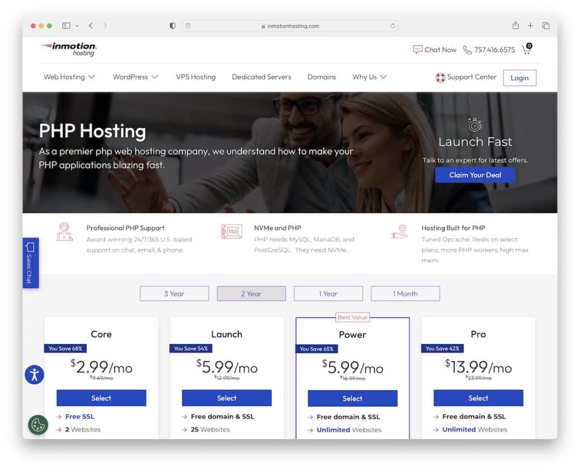
Task: Click the You Save 54% badge
Action: pos(191,348)
